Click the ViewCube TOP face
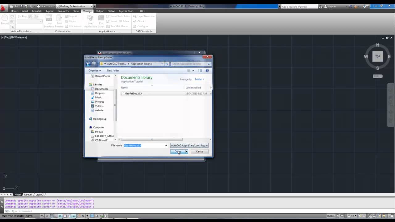395x222 pixels. click(x=377, y=56)
